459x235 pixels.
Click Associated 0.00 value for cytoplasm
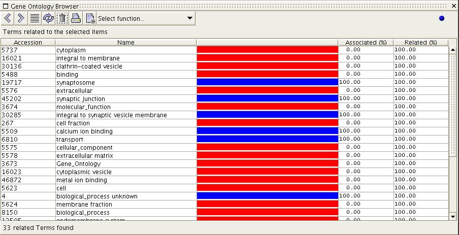tap(353, 50)
